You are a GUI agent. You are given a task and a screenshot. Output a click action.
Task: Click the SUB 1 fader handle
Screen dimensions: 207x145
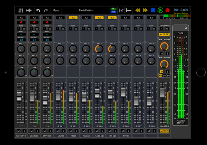pos(58,96)
